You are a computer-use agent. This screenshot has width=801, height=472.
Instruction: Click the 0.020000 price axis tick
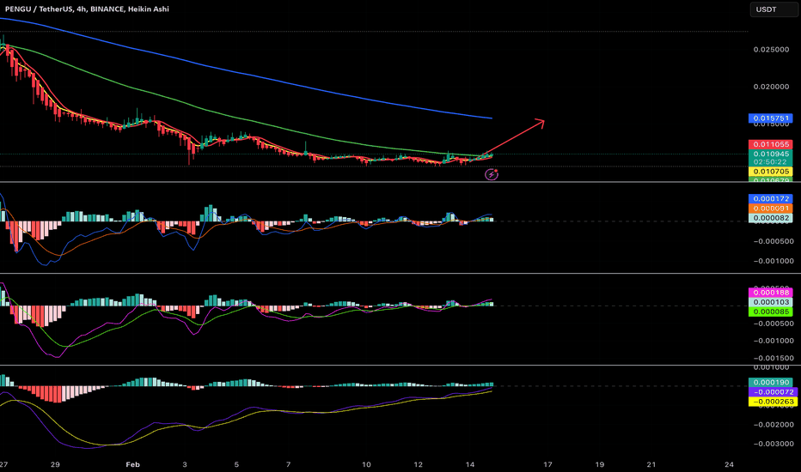(771, 87)
